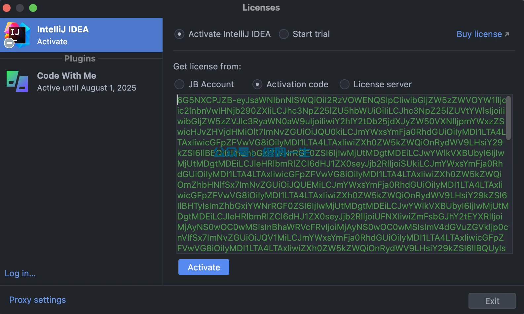Click the Exit button

tap(492, 301)
